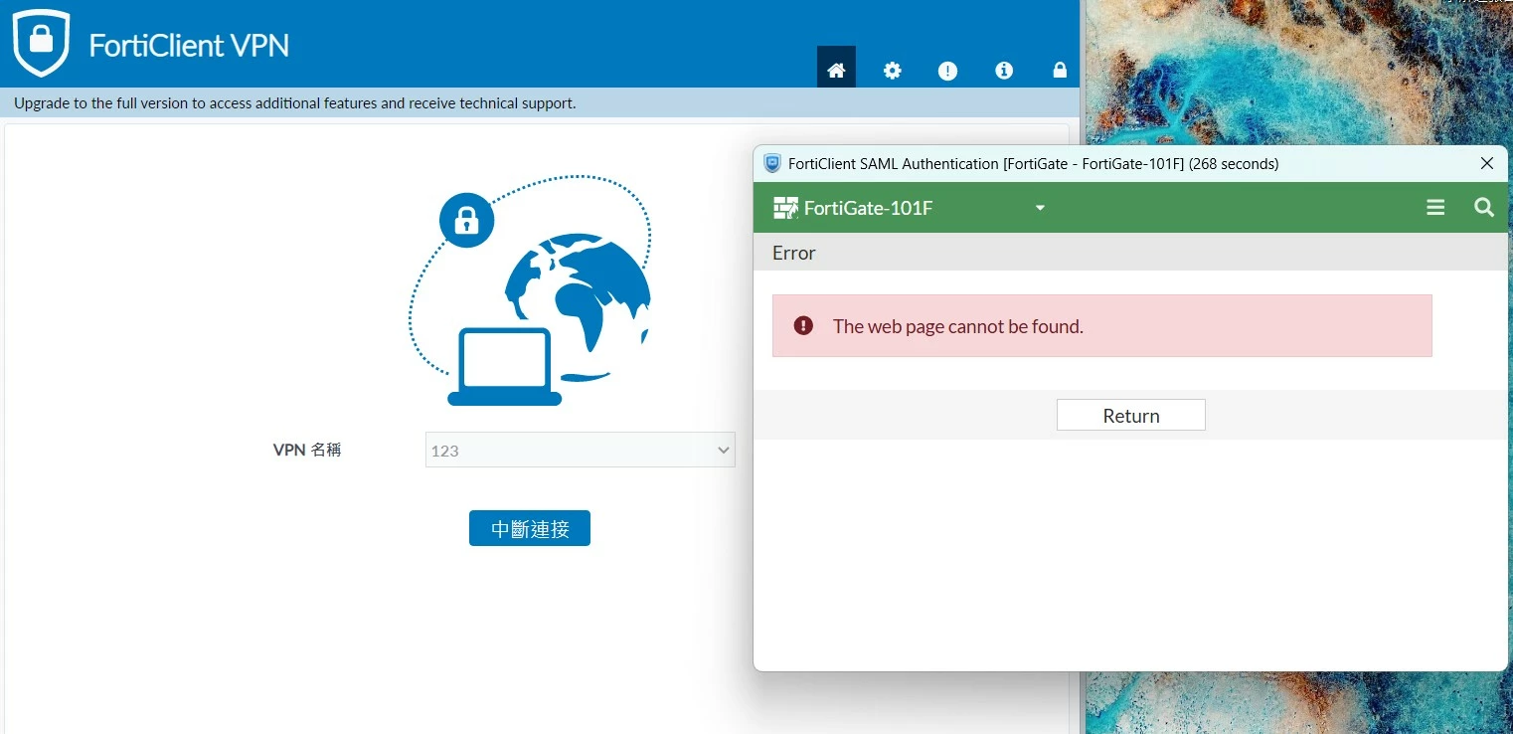The height and width of the screenshot is (734, 1513).
Task: Click the SAML Authentication window title text
Action: (1034, 164)
